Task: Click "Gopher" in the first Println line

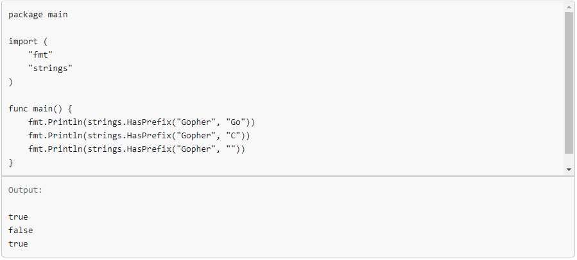Action: pos(196,122)
